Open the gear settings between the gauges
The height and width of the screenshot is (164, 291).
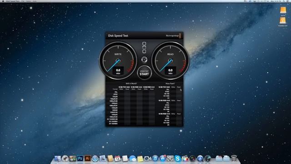(144, 60)
